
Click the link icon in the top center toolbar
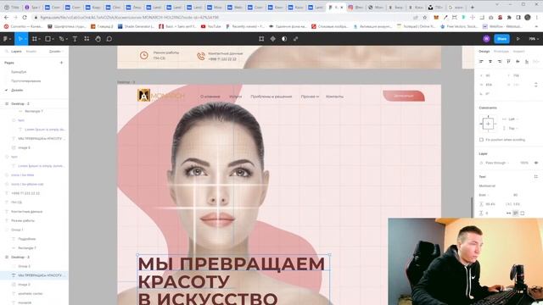point(296,39)
